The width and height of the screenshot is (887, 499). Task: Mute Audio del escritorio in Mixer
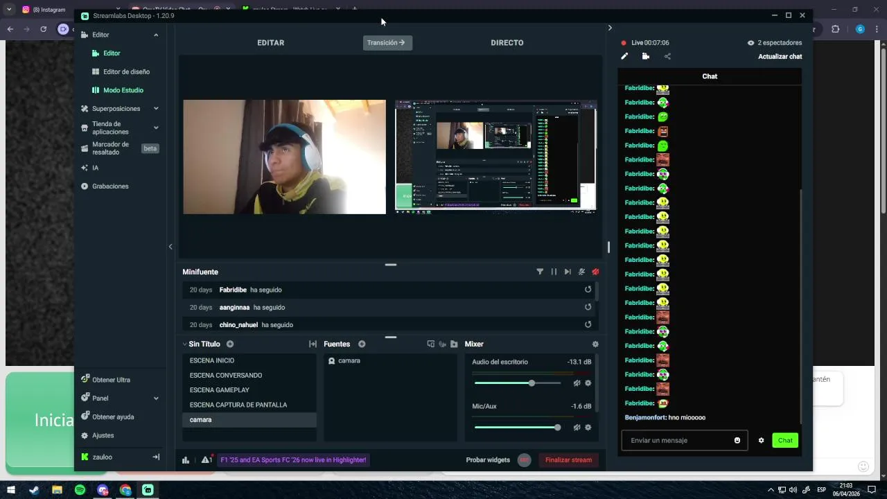click(x=577, y=383)
